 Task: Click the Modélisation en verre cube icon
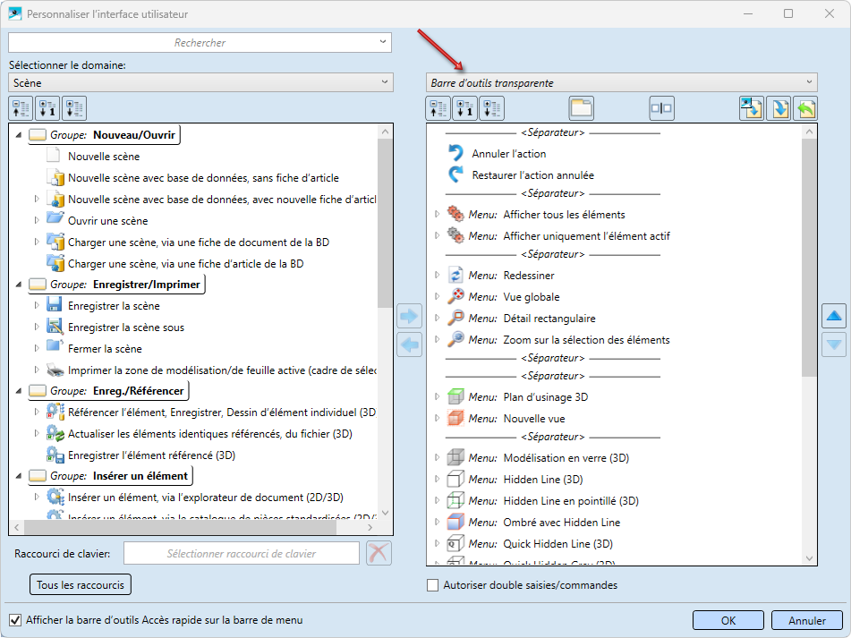[x=455, y=457]
